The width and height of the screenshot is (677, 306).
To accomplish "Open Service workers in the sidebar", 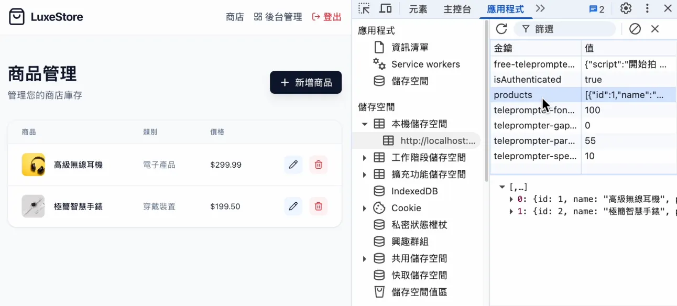I will tap(425, 64).
